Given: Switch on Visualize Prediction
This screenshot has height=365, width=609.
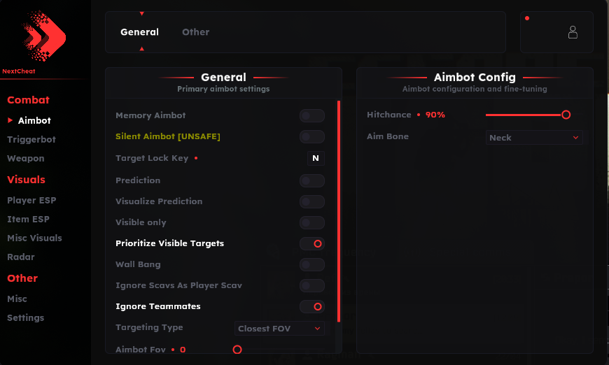Looking at the screenshot, I should coord(311,201).
